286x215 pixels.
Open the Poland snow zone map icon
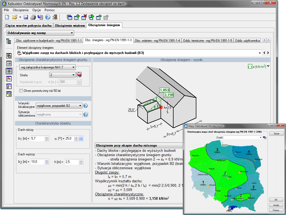[x=79, y=75]
